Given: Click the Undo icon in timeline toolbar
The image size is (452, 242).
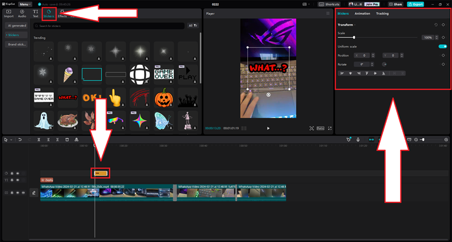Looking at the screenshot, I should click(x=20, y=140).
